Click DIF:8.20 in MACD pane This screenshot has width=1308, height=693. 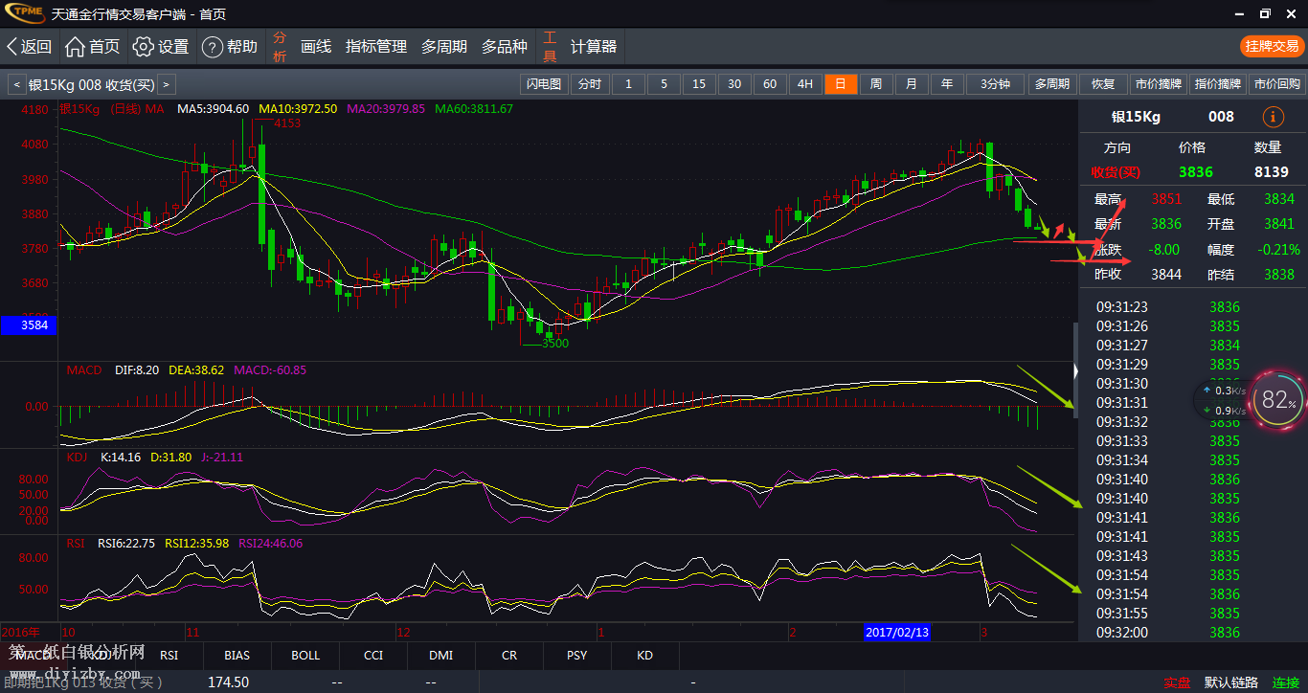coord(136,370)
